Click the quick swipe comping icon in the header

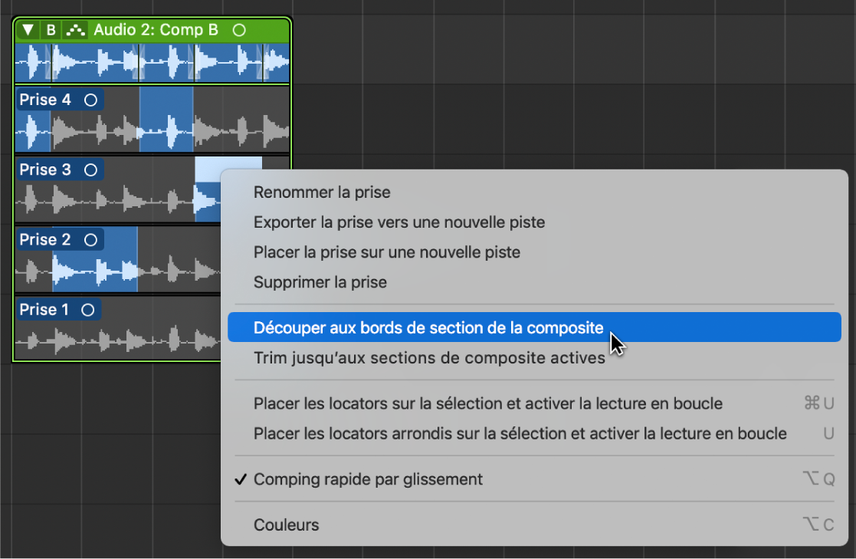74,29
